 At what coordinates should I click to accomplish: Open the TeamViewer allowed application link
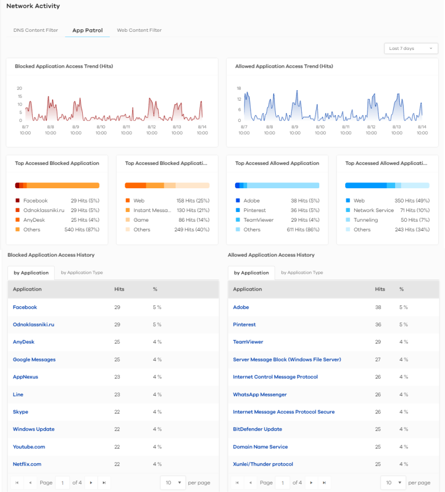[248, 342]
